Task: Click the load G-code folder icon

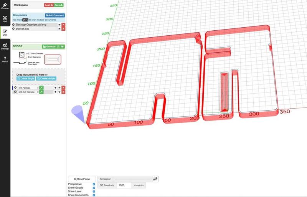Action: (x=63, y=46)
